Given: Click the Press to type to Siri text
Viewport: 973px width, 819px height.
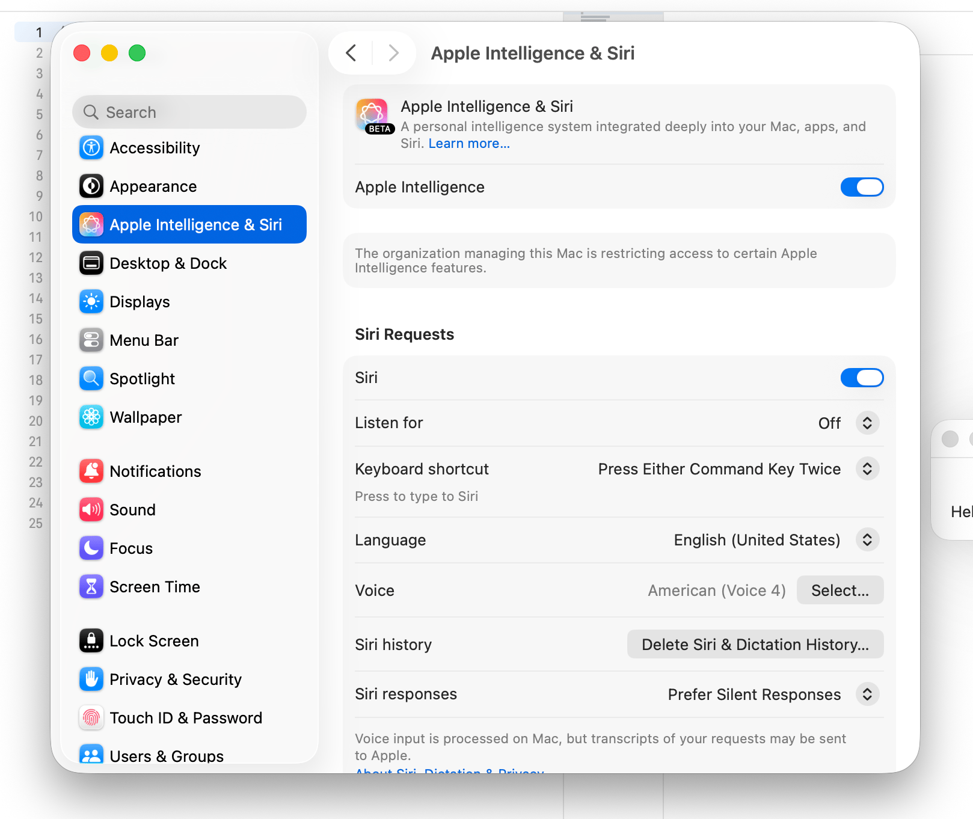Looking at the screenshot, I should point(417,497).
